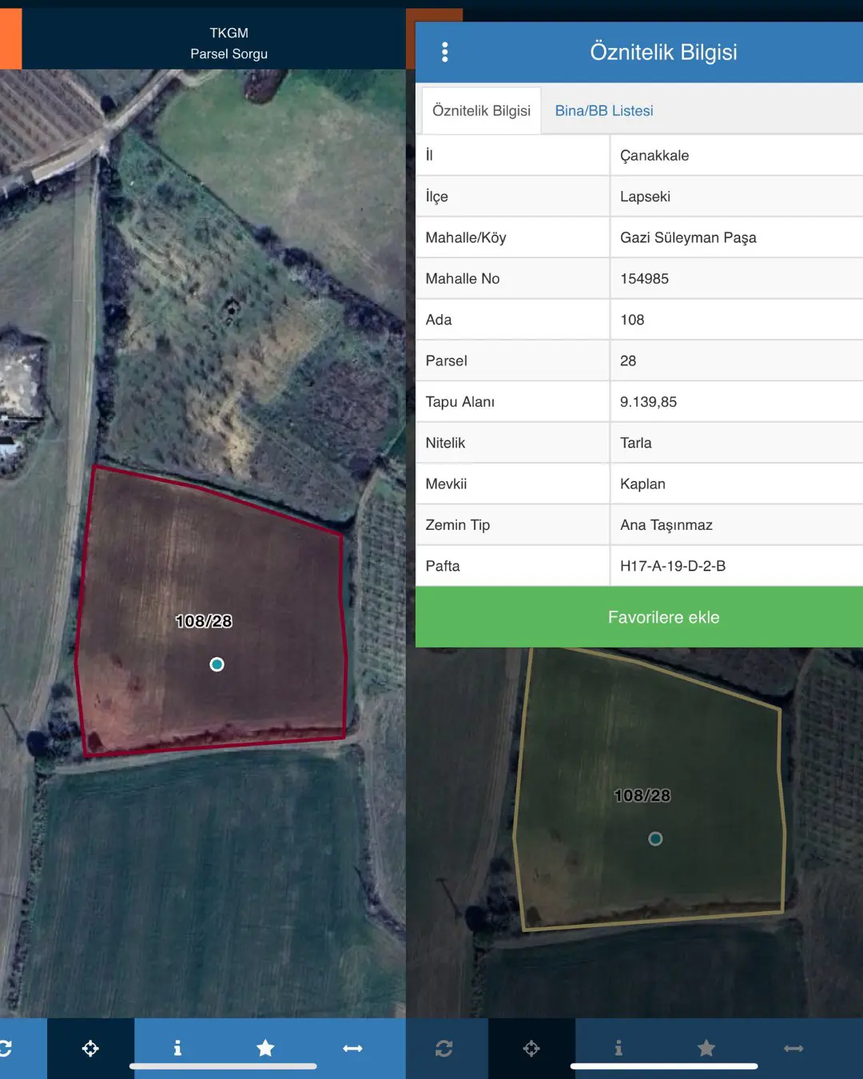The image size is (863, 1079).
Task: Tap the Ada row label
Action: [439, 320]
